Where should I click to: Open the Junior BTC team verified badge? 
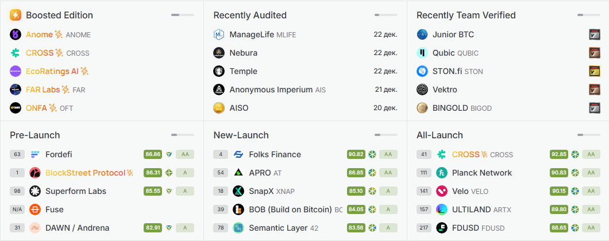click(x=595, y=34)
